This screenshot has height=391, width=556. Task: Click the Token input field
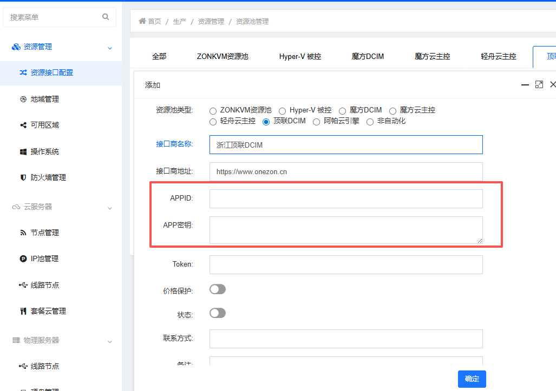(346, 264)
